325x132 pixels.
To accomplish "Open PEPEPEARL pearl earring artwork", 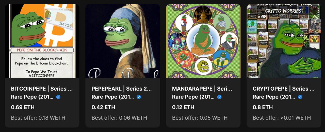I will tap(123, 41).
